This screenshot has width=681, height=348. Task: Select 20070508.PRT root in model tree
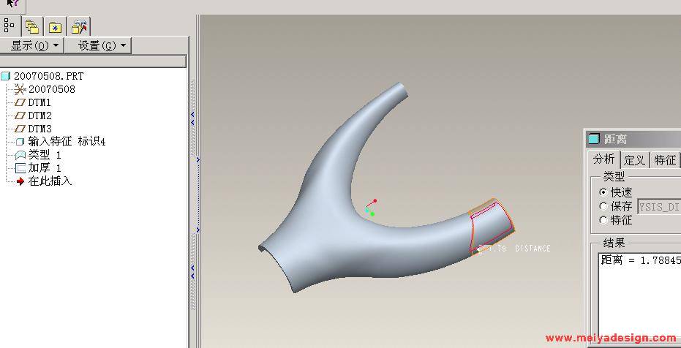click(48, 76)
